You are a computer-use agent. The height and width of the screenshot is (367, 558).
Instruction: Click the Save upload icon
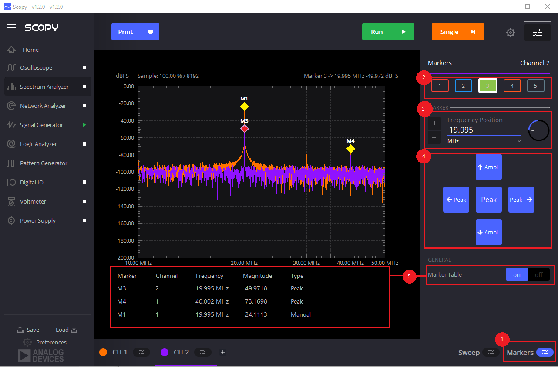tap(20, 330)
